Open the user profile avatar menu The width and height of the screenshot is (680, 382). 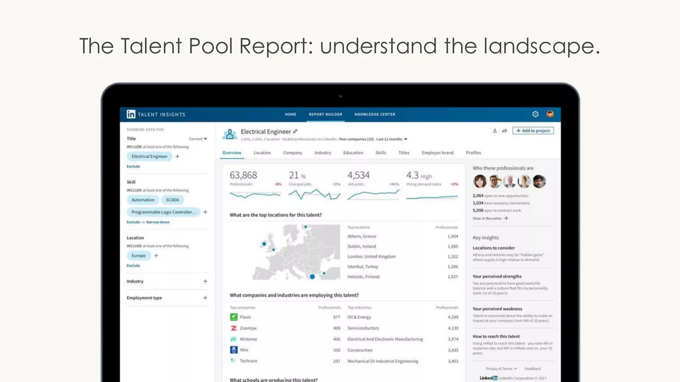pos(550,114)
